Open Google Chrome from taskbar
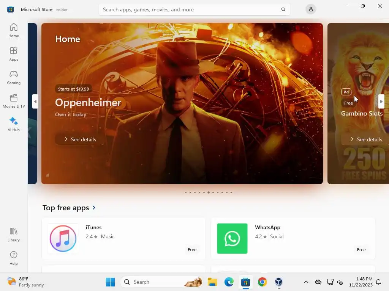Screen dimensions: 389x291 tap(262, 282)
